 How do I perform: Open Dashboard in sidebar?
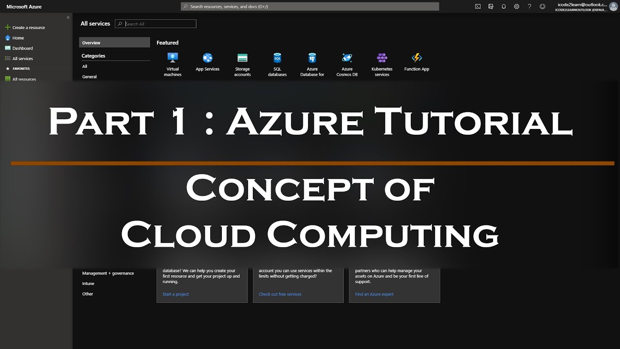pyautogui.click(x=19, y=48)
